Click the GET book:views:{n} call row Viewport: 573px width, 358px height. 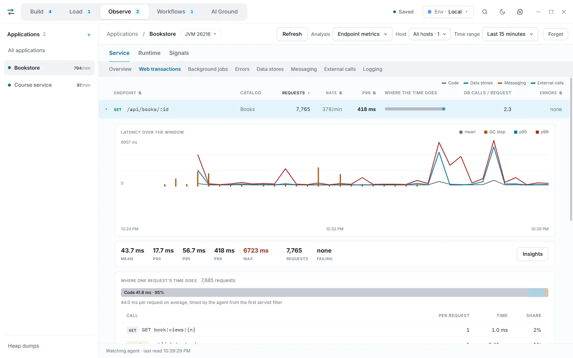click(334, 330)
